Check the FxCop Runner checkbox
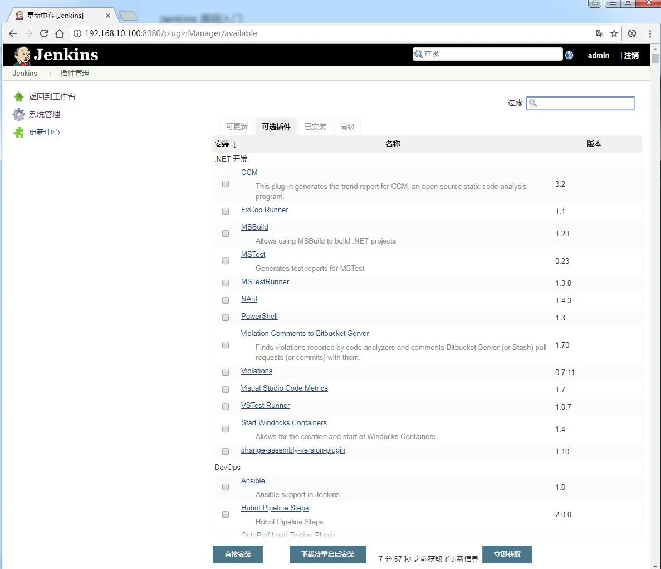Viewport: 661px width, 569px height. tap(226, 211)
